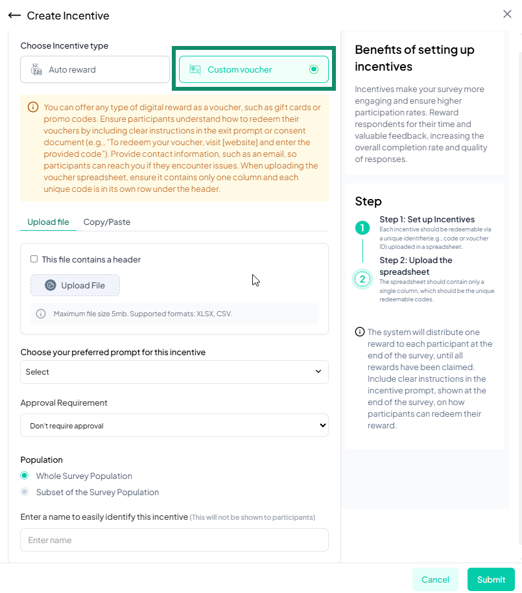Select Subset of the Survey Population
Screen dimensions: 522x593
(25, 492)
